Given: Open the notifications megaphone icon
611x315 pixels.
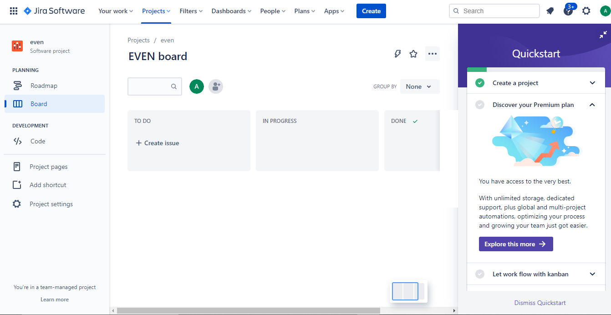Looking at the screenshot, I should pos(550,11).
